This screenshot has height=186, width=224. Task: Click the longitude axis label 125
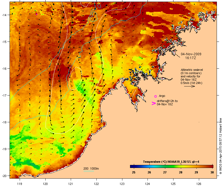click(173, 184)
